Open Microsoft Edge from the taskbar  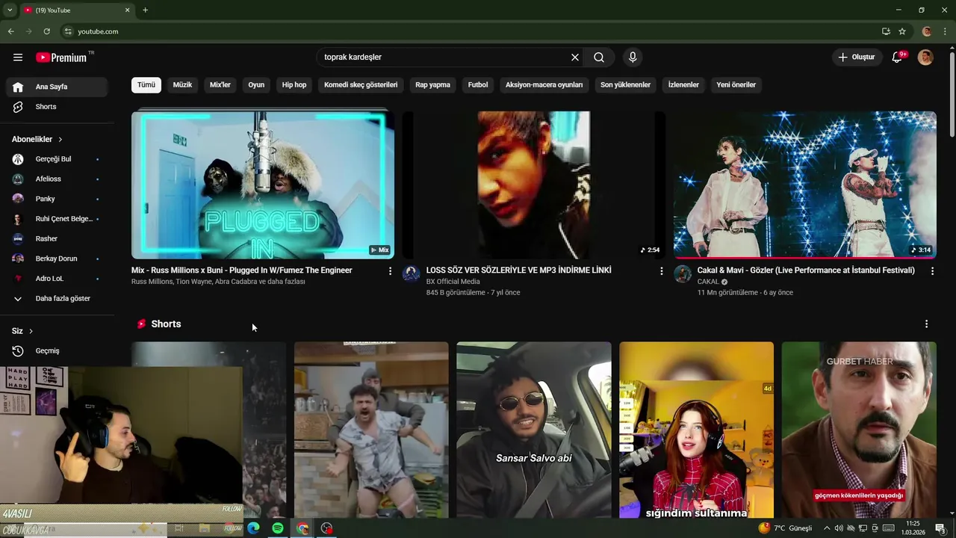point(253,528)
